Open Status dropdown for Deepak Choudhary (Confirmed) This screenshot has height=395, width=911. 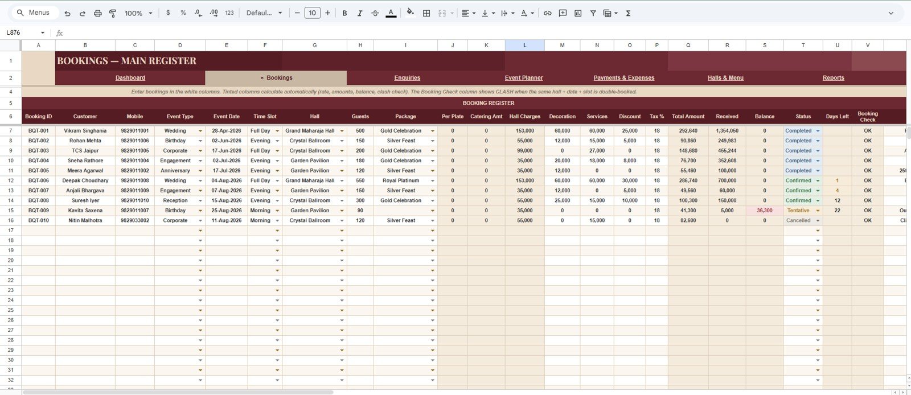(x=818, y=181)
